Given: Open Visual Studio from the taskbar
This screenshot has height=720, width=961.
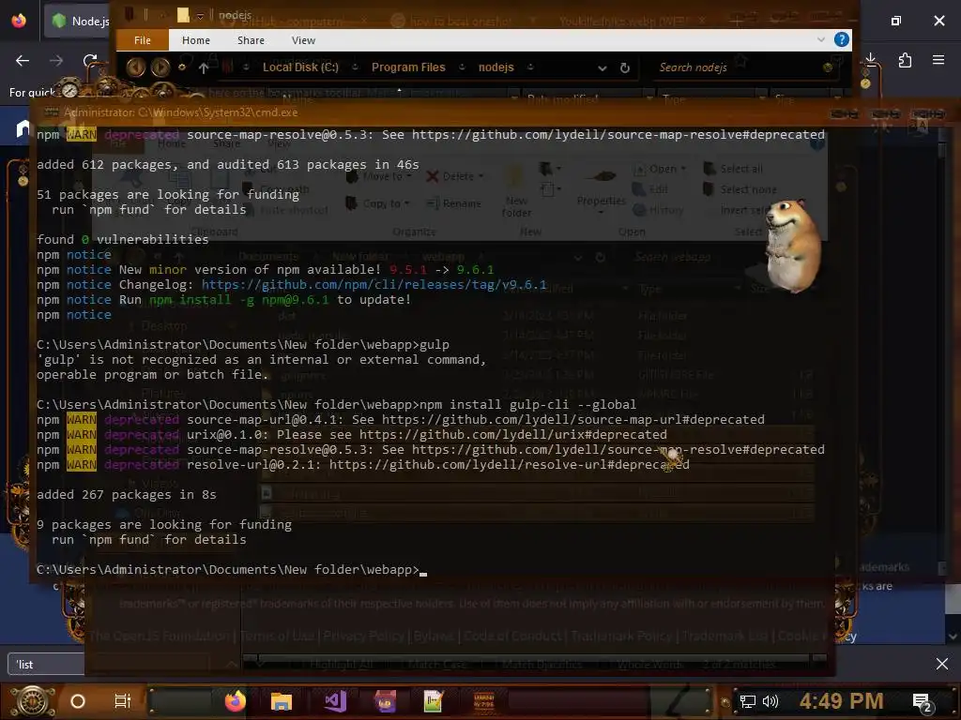Looking at the screenshot, I should tap(335, 701).
